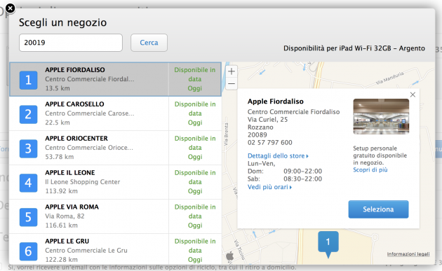
Task: Select APPLE CAROSELLO store name
Action: [74, 104]
